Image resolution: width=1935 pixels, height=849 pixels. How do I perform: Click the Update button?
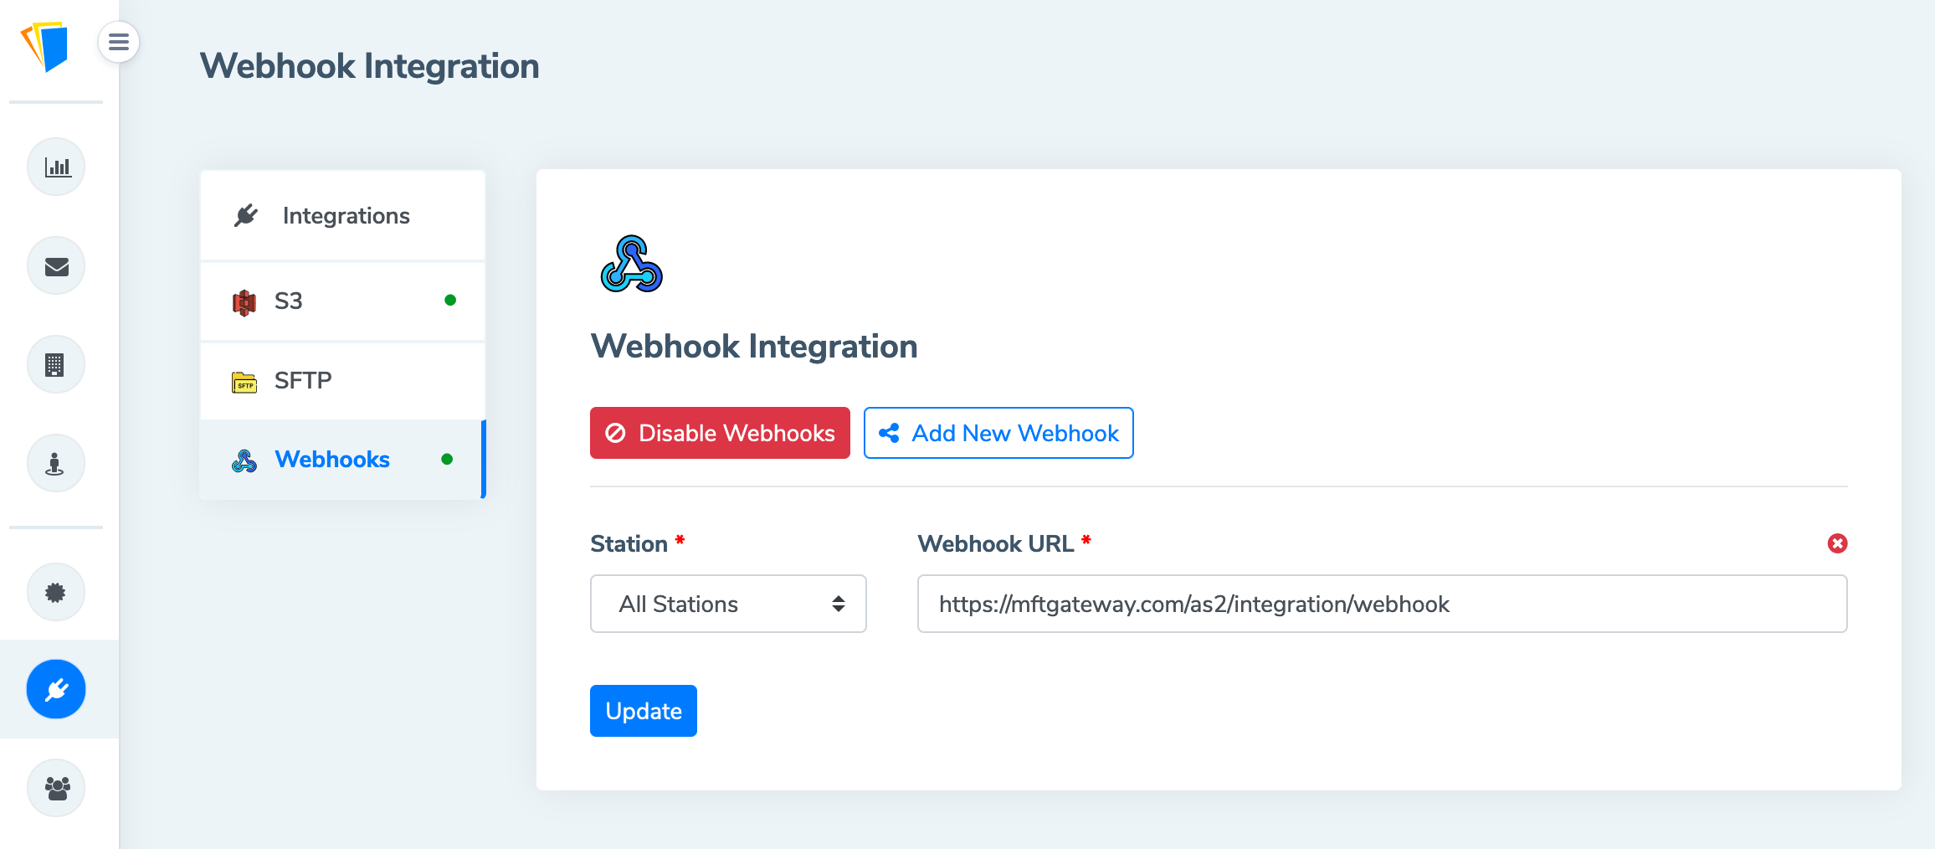point(644,711)
